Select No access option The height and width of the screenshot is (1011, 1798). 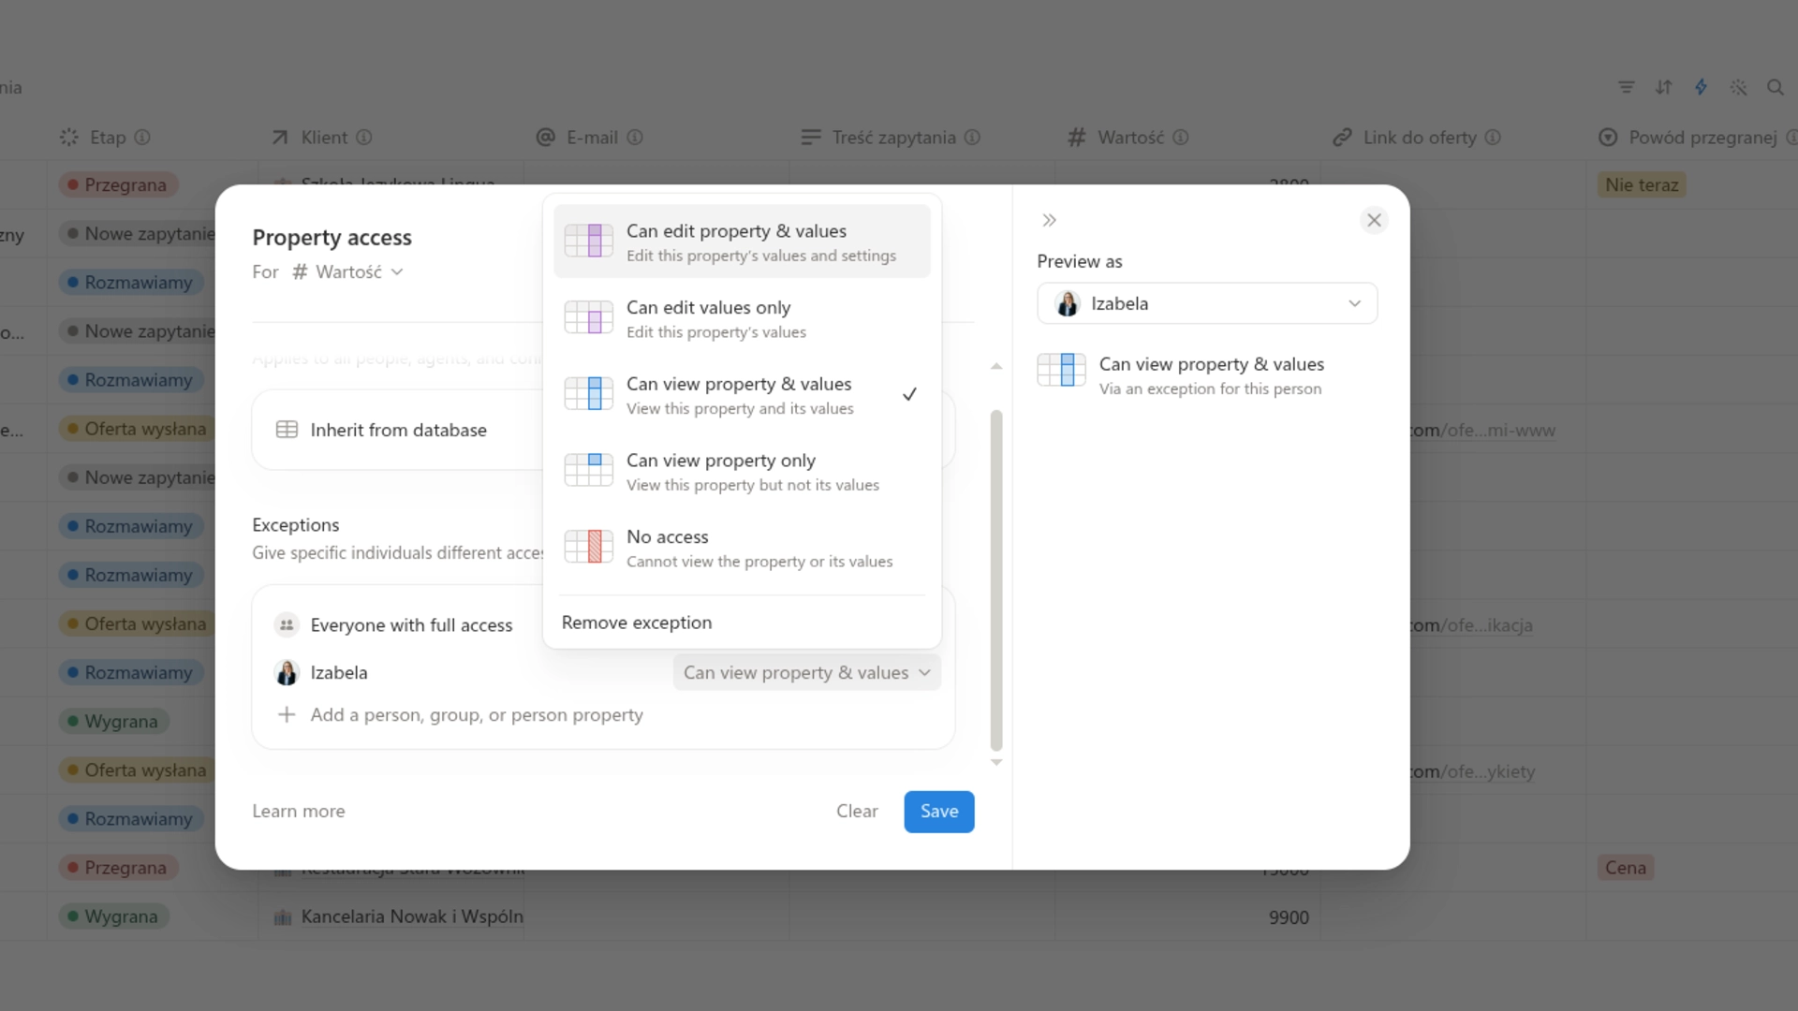click(742, 548)
